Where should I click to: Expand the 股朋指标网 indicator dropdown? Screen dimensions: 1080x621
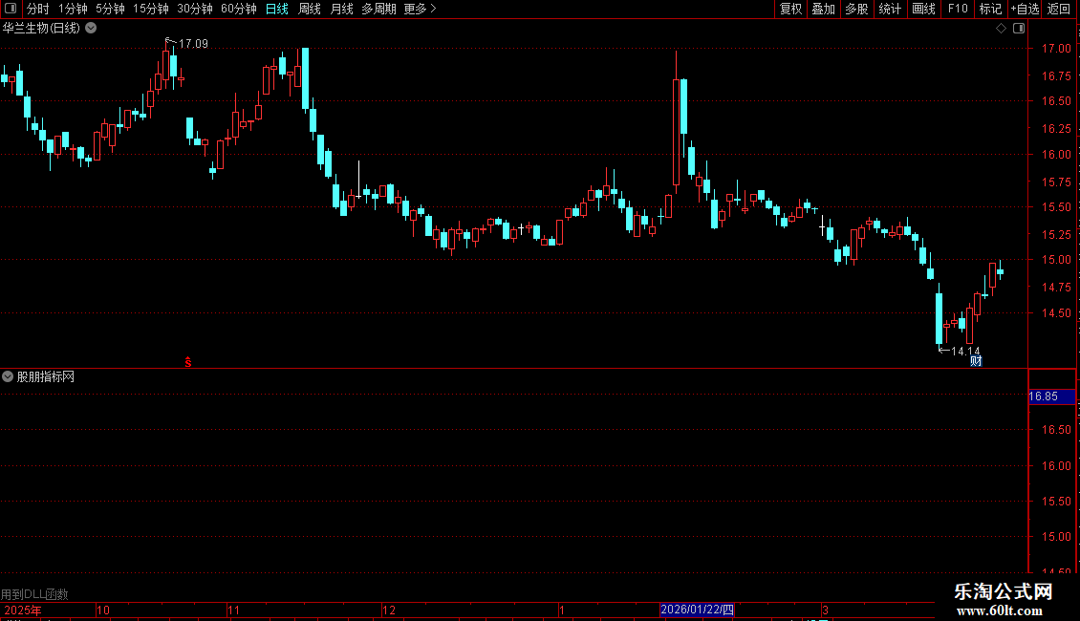(x=8, y=376)
